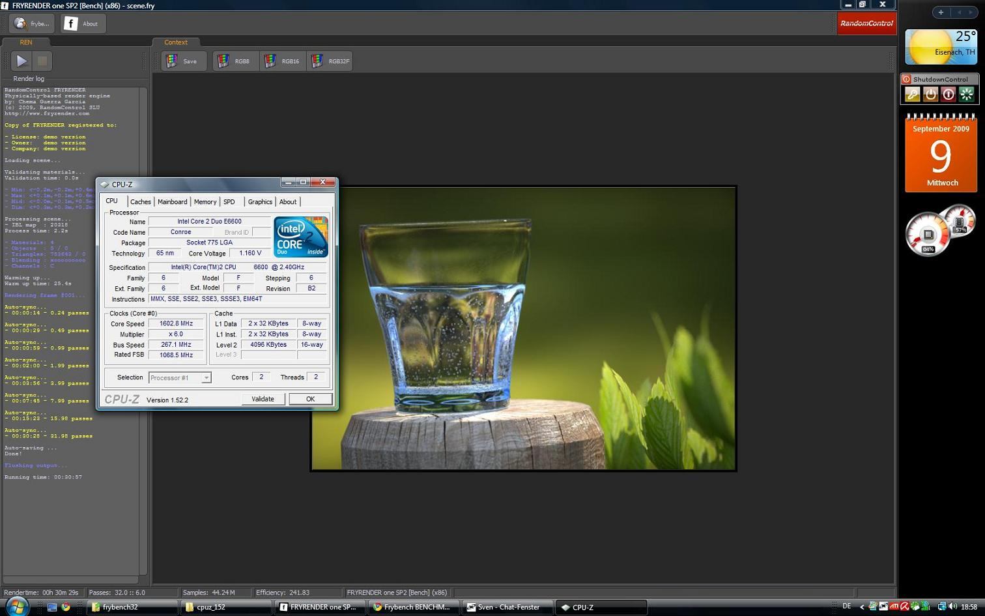The height and width of the screenshot is (616, 985).
Task: Open the Memory tab in CPU-Z
Action: (205, 202)
